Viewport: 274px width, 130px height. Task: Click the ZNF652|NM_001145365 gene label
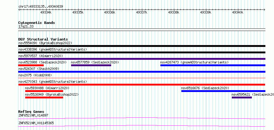coord(36,123)
